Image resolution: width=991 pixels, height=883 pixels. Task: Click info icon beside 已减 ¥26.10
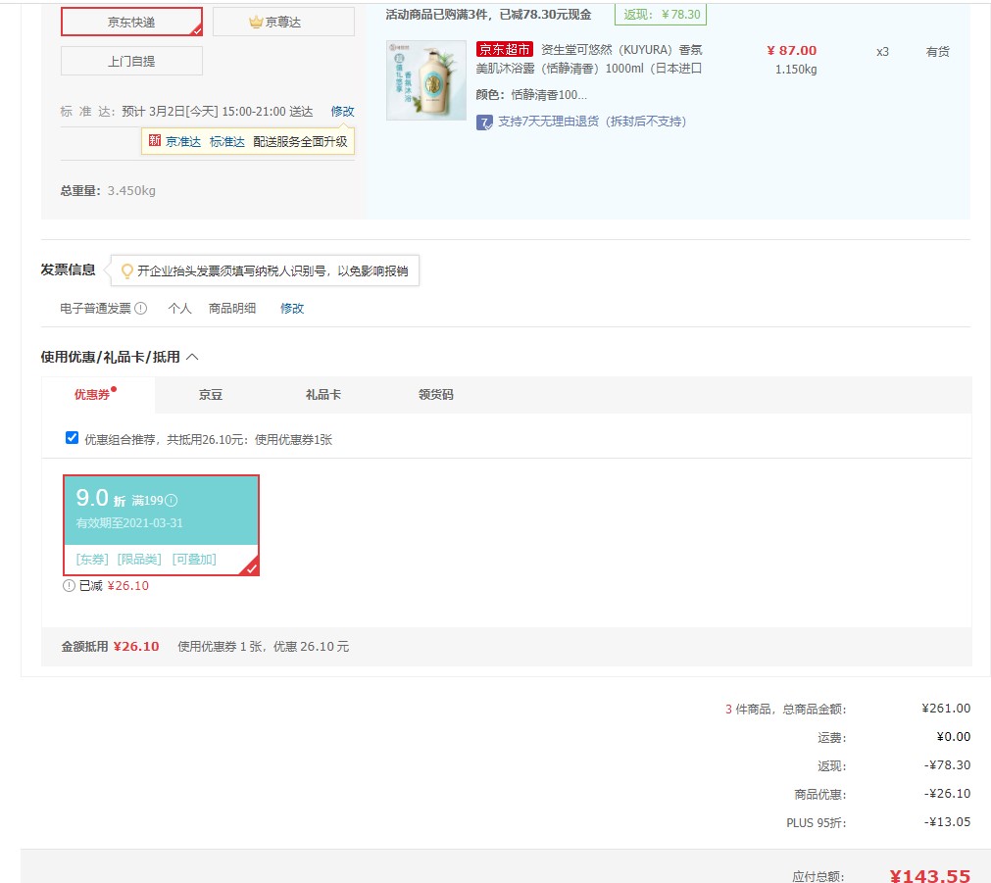69,586
